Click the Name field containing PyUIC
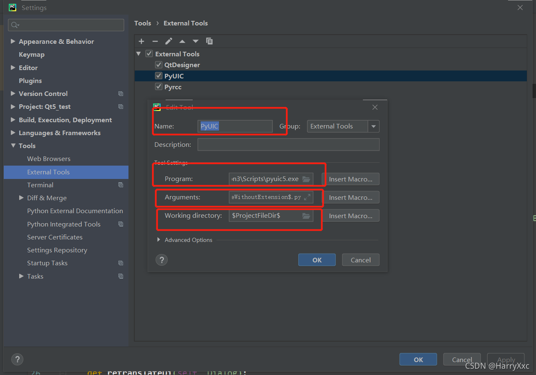The height and width of the screenshot is (375, 536). click(x=235, y=126)
